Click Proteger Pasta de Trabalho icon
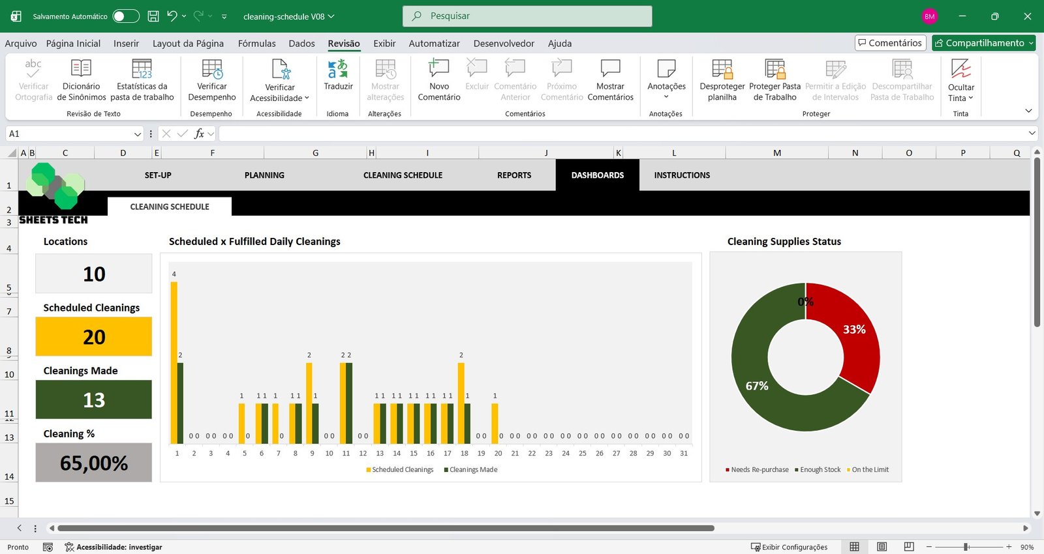 pyautogui.click(x=775, y=69)
